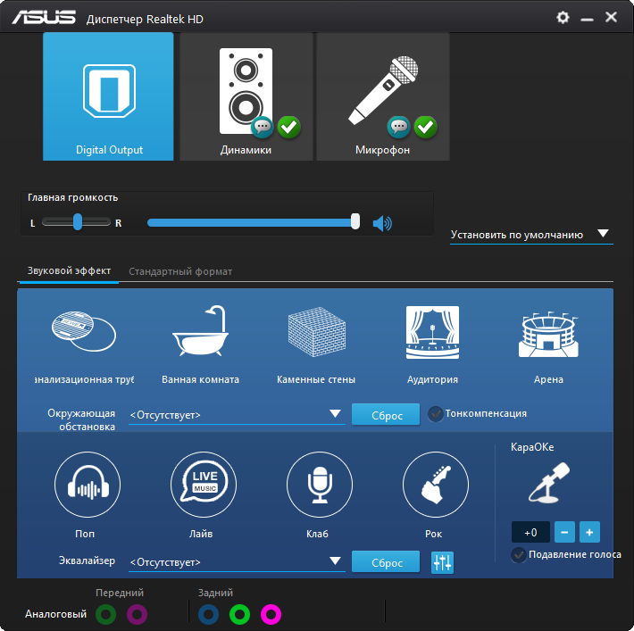Expand the Эквалайзер preset dropdown
634x631 pixels.
pyautogui.click(x=237, y=562)
